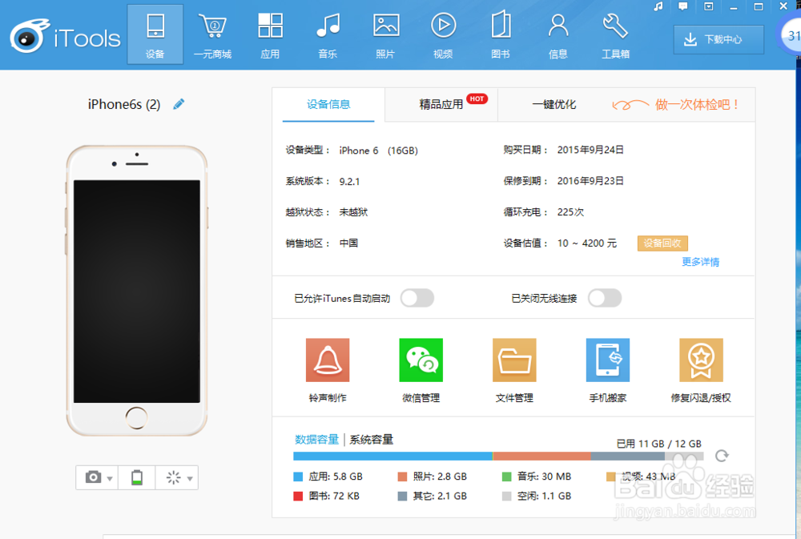Image resolution: width=801 pixels, height=539 pixels.
Task: Switch to the 设备信息 tab
Action: coord(328,105)
